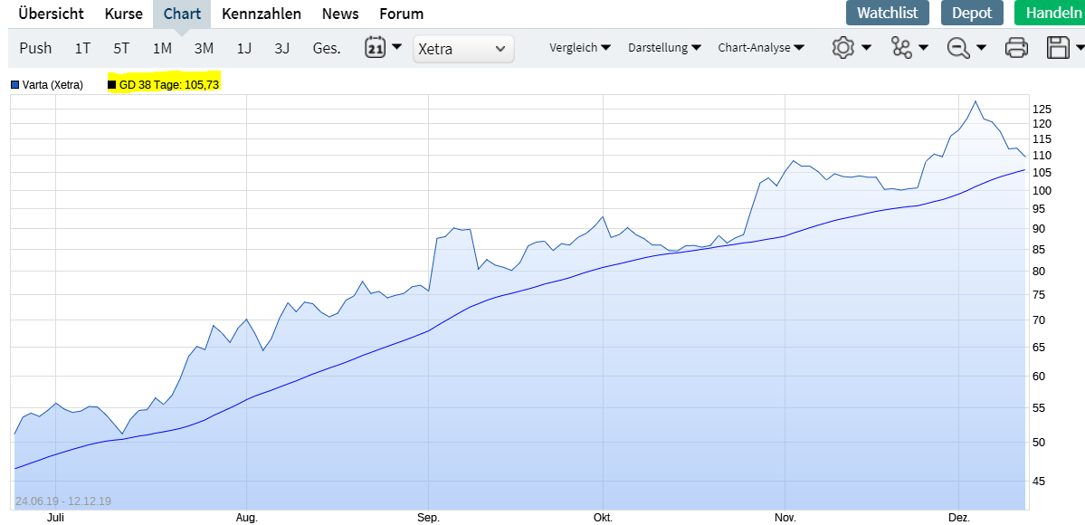Select the 1M time range
The image size is (1085, 525).
tap(162, 48)
